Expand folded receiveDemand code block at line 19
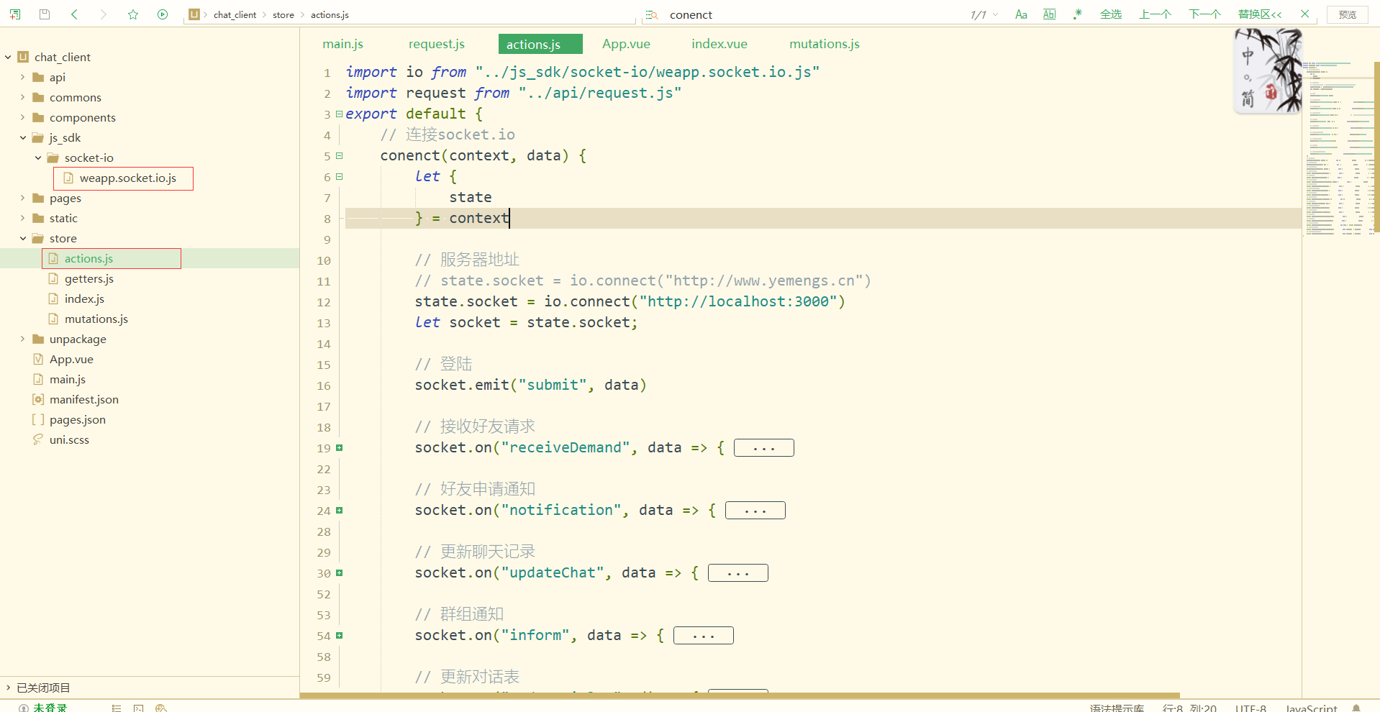 763,448
